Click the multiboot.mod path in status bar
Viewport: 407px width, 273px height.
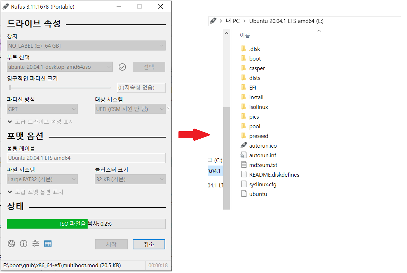pyautogui.click(x=62, y=265)
